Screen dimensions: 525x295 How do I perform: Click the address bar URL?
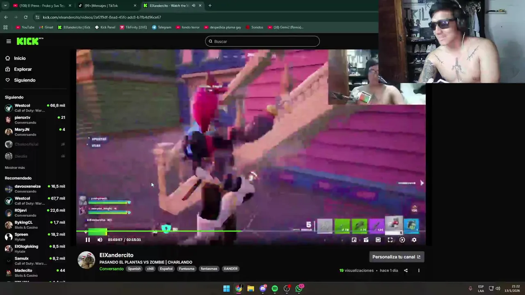102,17
